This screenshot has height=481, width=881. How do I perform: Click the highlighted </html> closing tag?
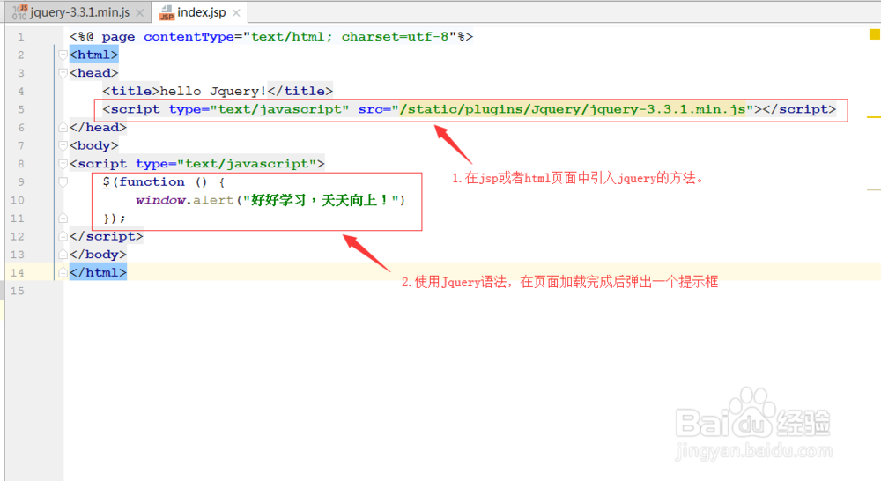pos(99,272)
